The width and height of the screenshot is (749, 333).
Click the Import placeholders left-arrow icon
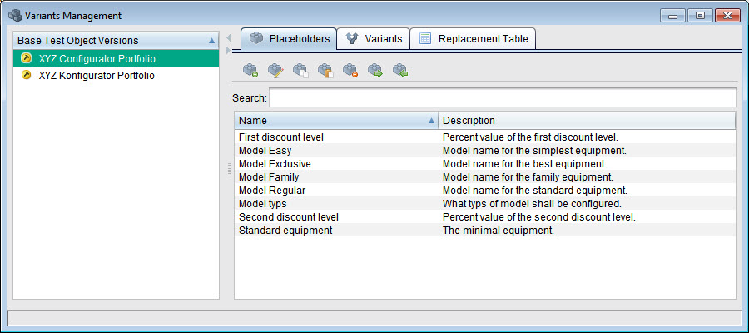(x=399, y=71)
